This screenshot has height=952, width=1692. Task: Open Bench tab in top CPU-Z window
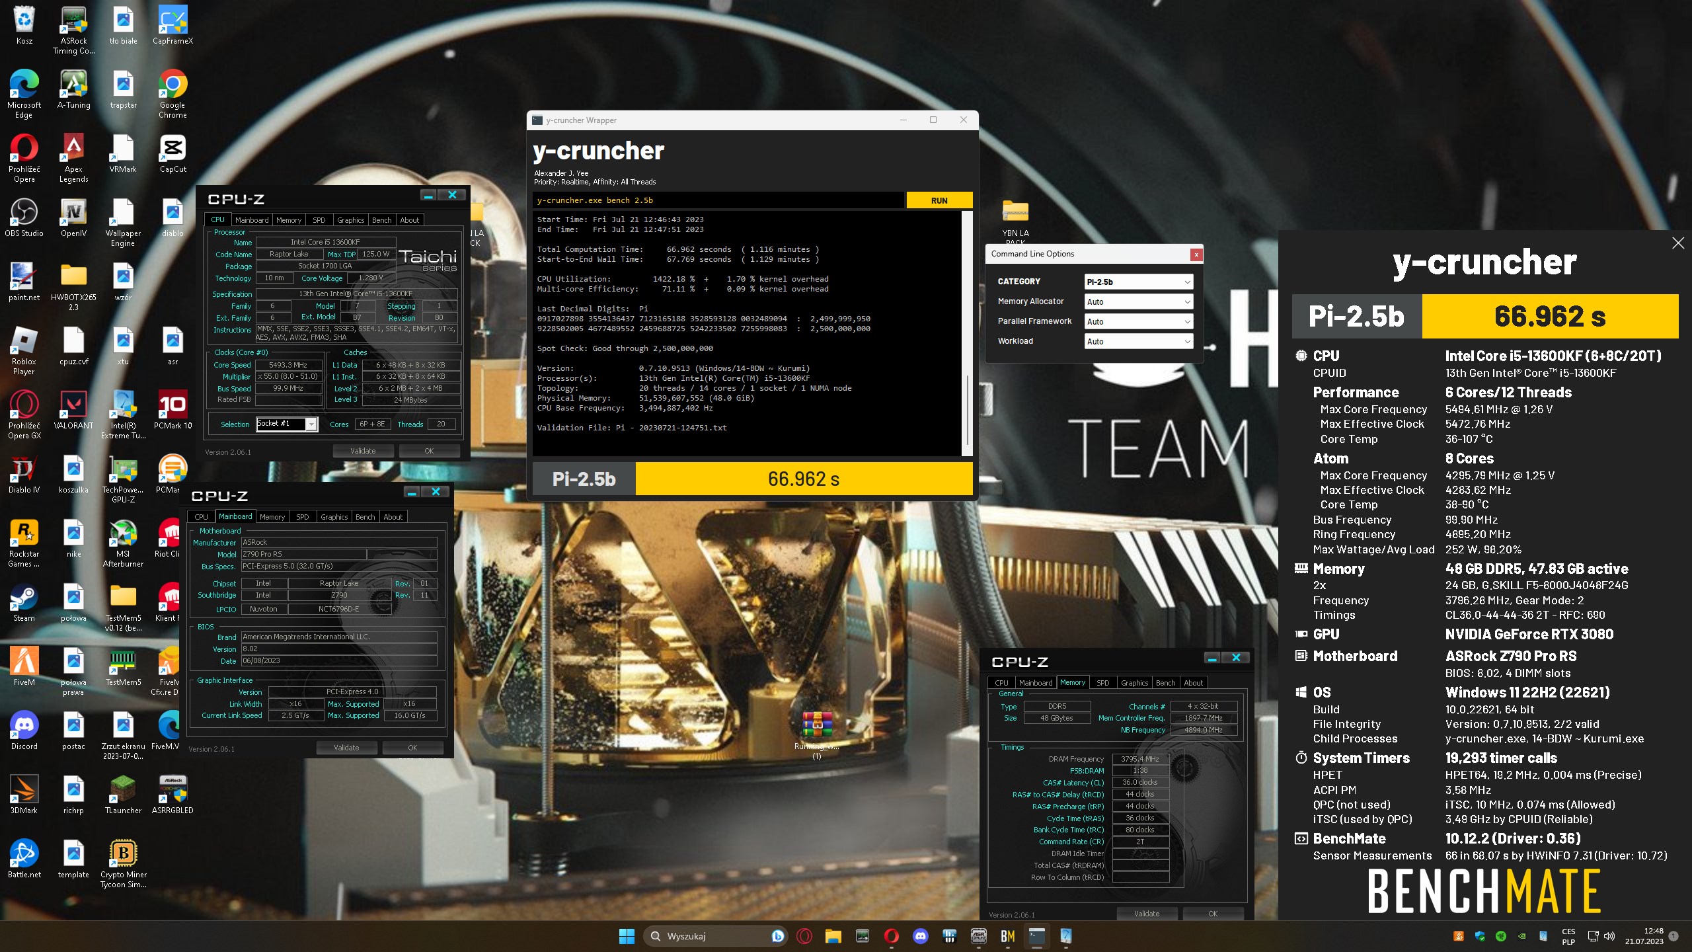tap(381, 220)
